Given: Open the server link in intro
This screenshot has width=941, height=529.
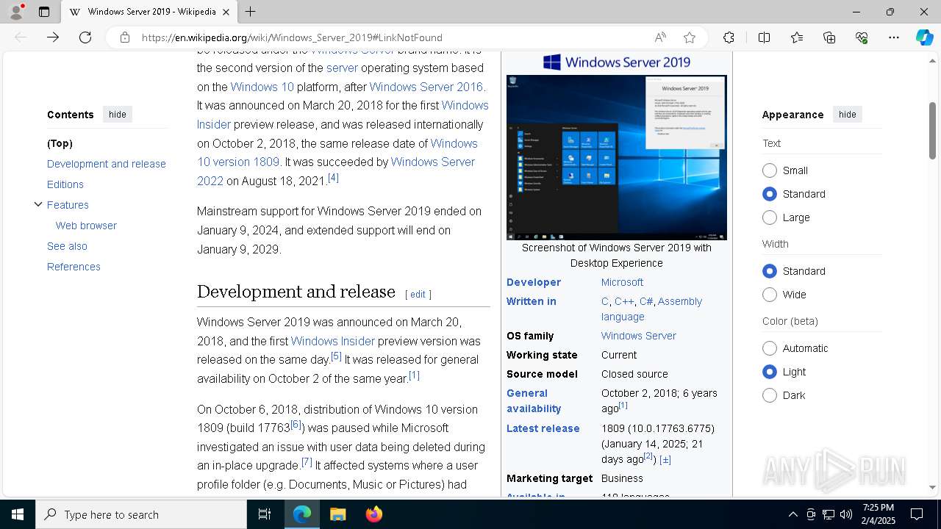Looking at the screenshot, I should (x=342, y=68).
